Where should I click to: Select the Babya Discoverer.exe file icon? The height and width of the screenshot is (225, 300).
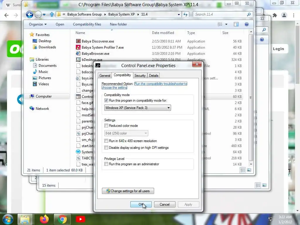[78, 41]
